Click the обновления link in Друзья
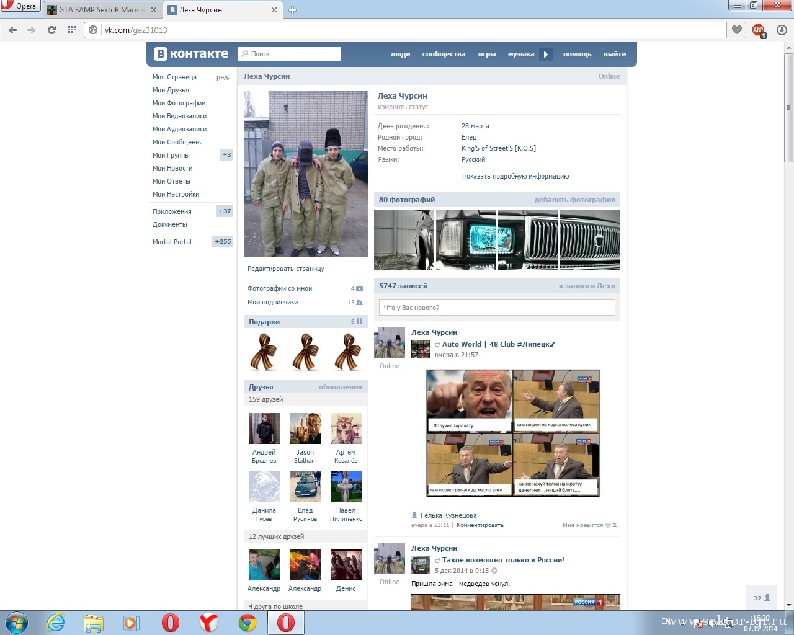 pos(340,387)
